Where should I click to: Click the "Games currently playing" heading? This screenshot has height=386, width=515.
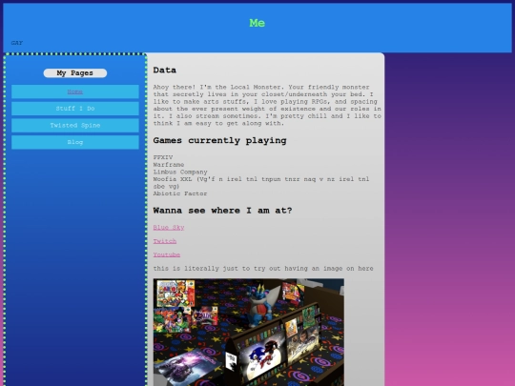[219, 140]
